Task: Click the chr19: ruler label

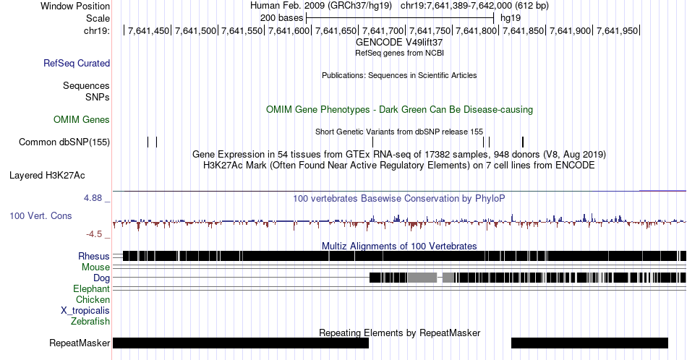Action: coord(97,30)
